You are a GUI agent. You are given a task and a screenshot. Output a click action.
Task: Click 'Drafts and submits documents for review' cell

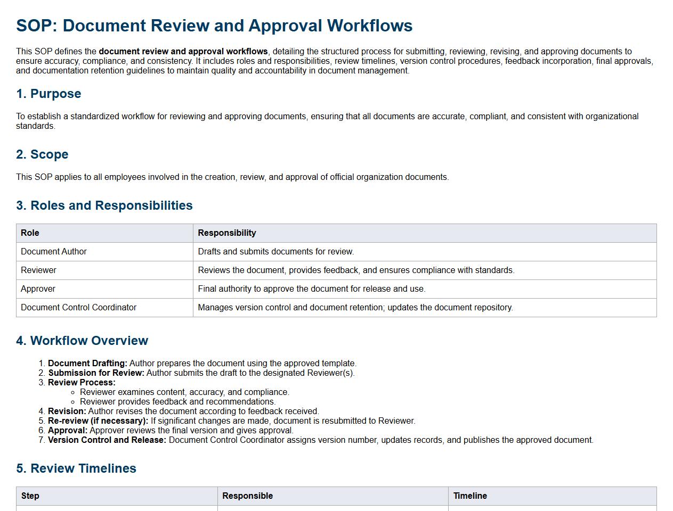tap(275, 252)
